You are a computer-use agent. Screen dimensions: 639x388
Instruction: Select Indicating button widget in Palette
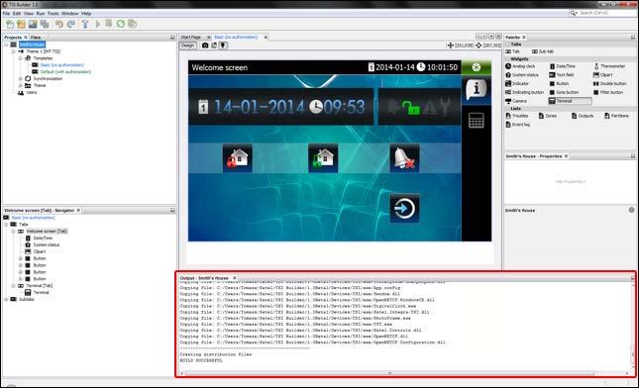524,92
